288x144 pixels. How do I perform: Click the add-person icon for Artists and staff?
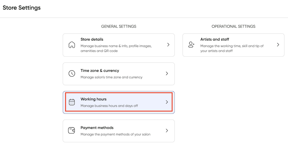pyautogui.click(x=192, y=45)
